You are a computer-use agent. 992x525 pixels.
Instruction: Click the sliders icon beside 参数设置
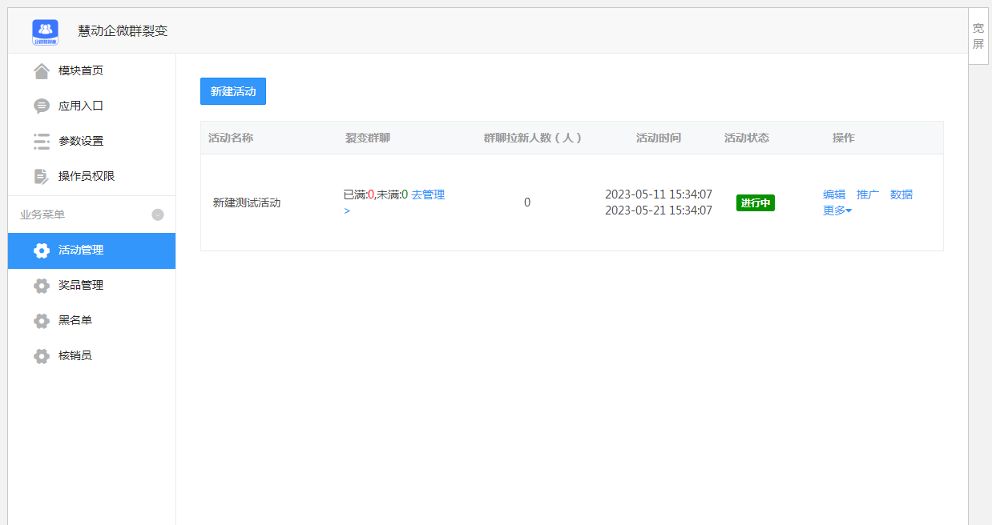point(40,140)
